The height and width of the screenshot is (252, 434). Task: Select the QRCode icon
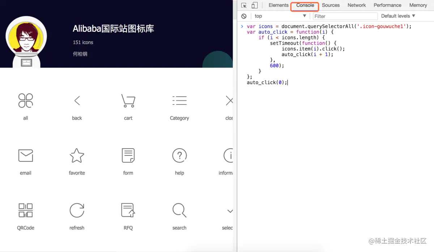25,210
